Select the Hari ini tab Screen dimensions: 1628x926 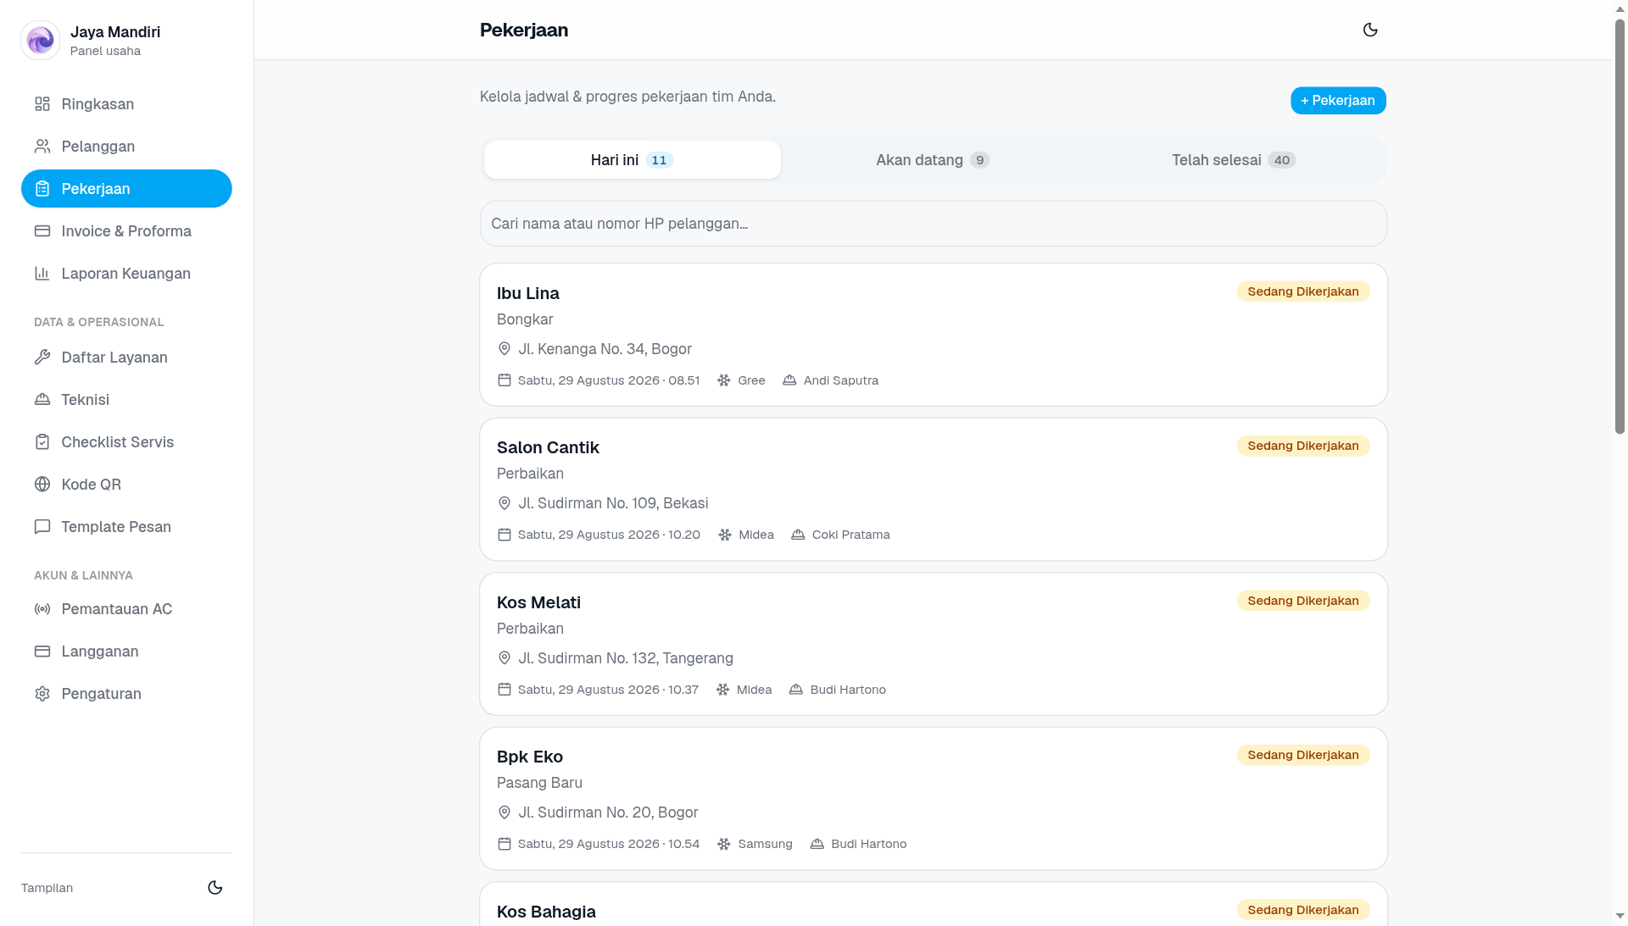pyautogui.click(x=633, y=160)
